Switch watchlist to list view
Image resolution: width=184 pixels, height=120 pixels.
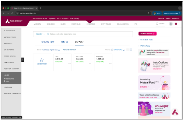pyautogui.click(x=131, y=50)
